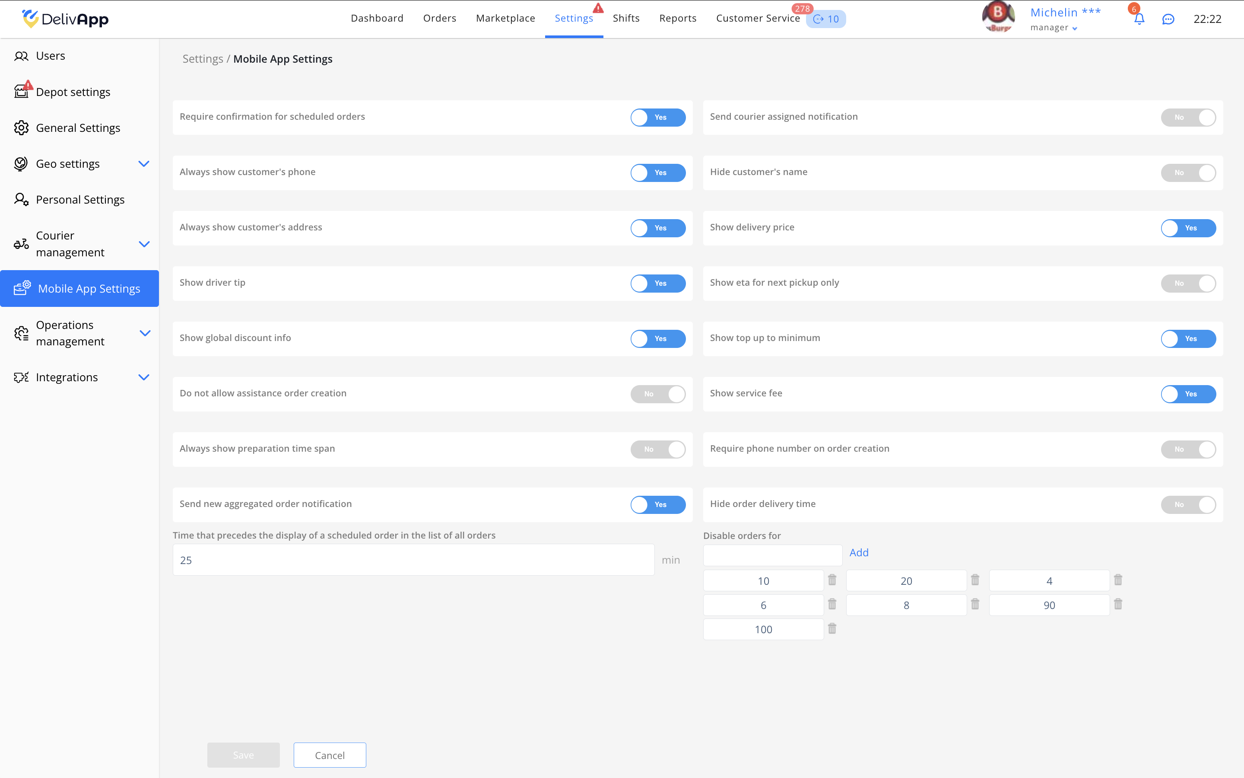The height and width of the screenshot is (778, 1244).
Task: Remove the 20 entry using its trash icon
Action: [974, 580]
